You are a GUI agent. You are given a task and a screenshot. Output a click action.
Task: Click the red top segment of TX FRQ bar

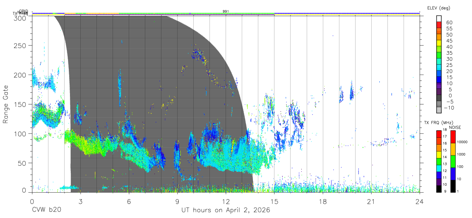click(x=439, y=133)
